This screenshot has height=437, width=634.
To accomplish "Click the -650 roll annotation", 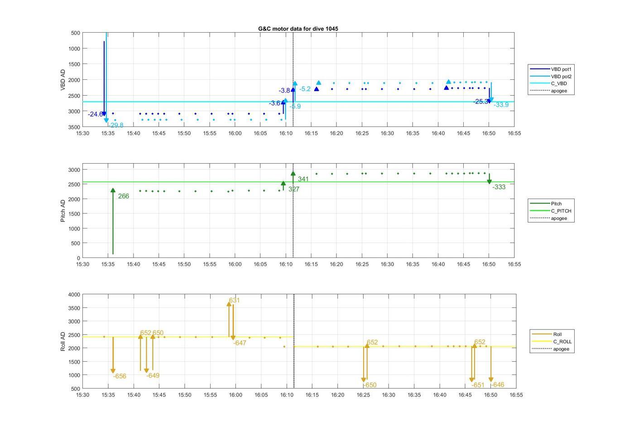I will (x=370, y=385).
